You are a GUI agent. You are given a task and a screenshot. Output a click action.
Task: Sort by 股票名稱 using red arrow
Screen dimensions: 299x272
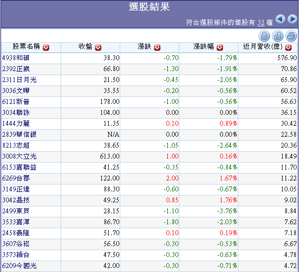pos(46,47)
